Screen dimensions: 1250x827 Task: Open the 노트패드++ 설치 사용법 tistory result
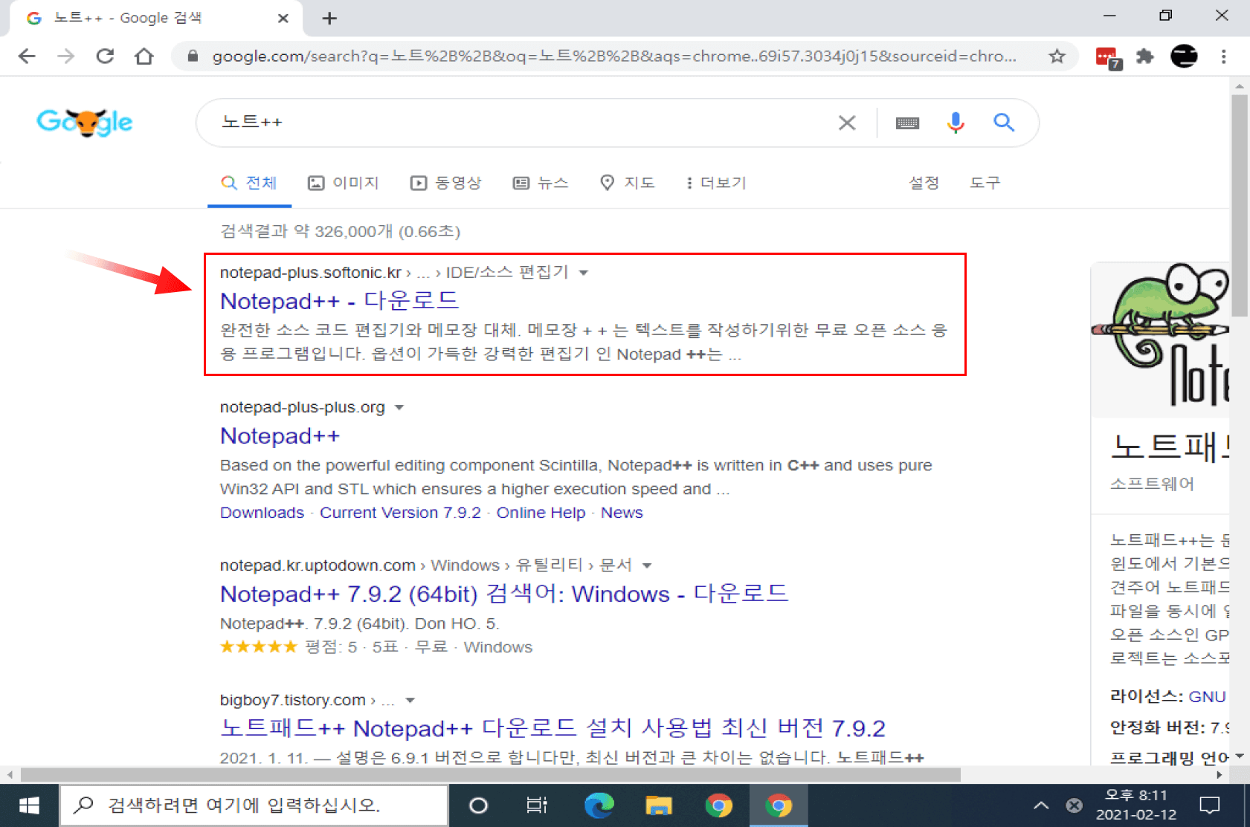(x=552, y=728)
